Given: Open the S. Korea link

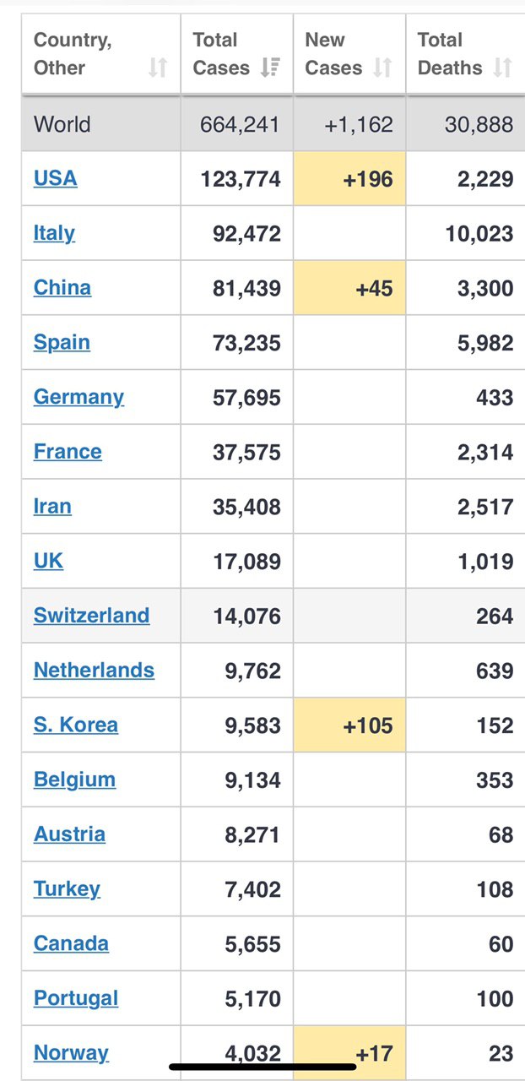Looking at the screenshot, I should (x=76, y=725).
